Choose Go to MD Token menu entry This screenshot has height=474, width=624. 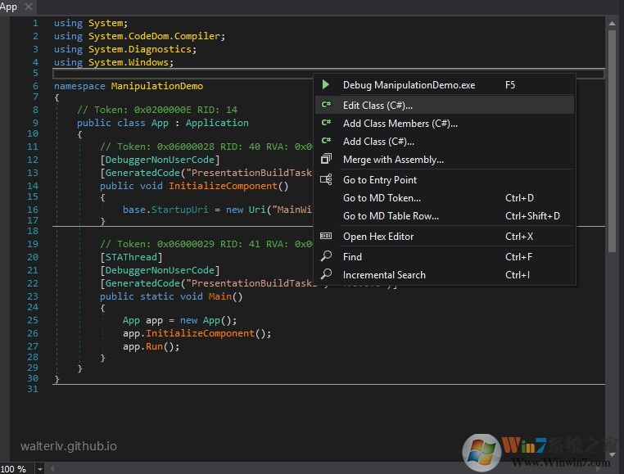382,198
